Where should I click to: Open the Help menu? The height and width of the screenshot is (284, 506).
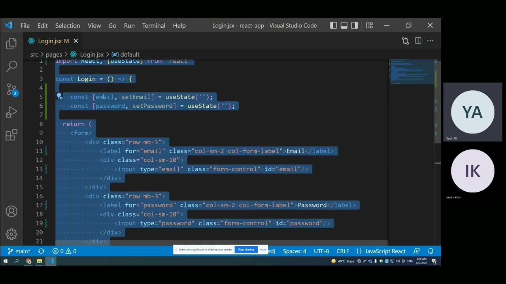tap(179, 25)
